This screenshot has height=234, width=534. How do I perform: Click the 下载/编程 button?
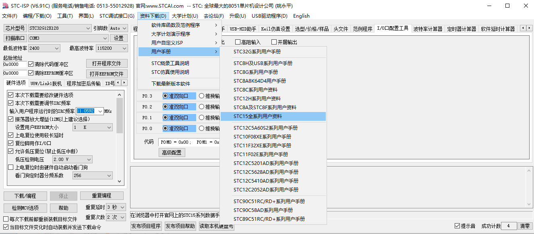click(x=25, y=196)
